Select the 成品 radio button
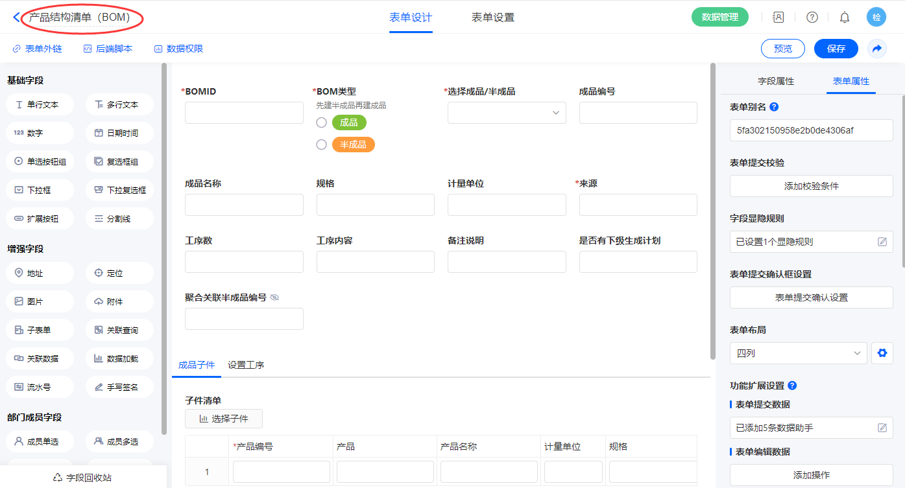The width and height of the screenshot is (905, 488). coord(321,122)
